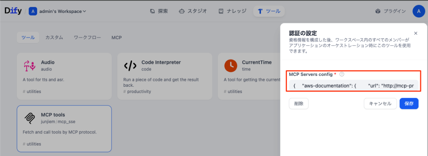428x156 pixels.
Task: Open the ナレッジ (Knowledge) menu
Action: [x=232, y=11]
